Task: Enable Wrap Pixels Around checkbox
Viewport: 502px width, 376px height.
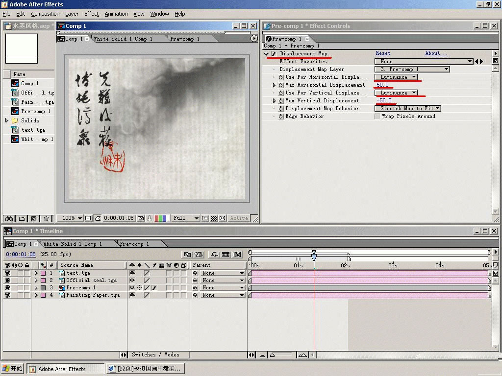Action: click(377, 117)
